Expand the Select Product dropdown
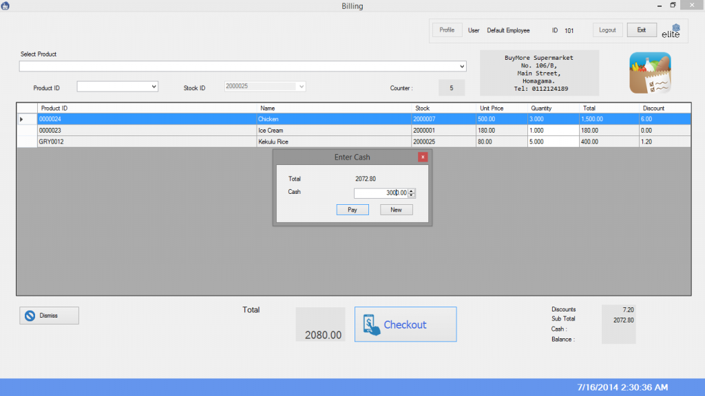This screenshot has width=705, height=396. tap(461, 67)
